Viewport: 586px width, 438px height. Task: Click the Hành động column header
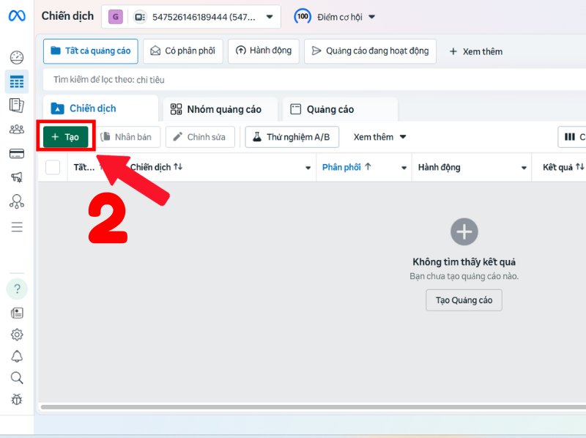(439, 168)
